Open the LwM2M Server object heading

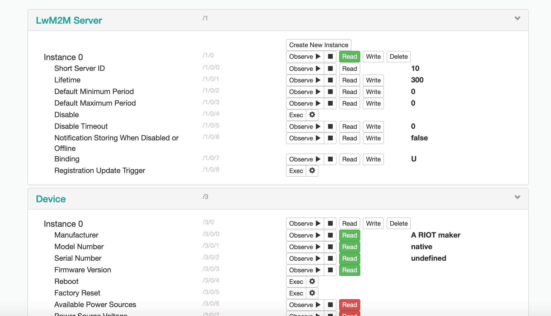[x=69, y=20]
